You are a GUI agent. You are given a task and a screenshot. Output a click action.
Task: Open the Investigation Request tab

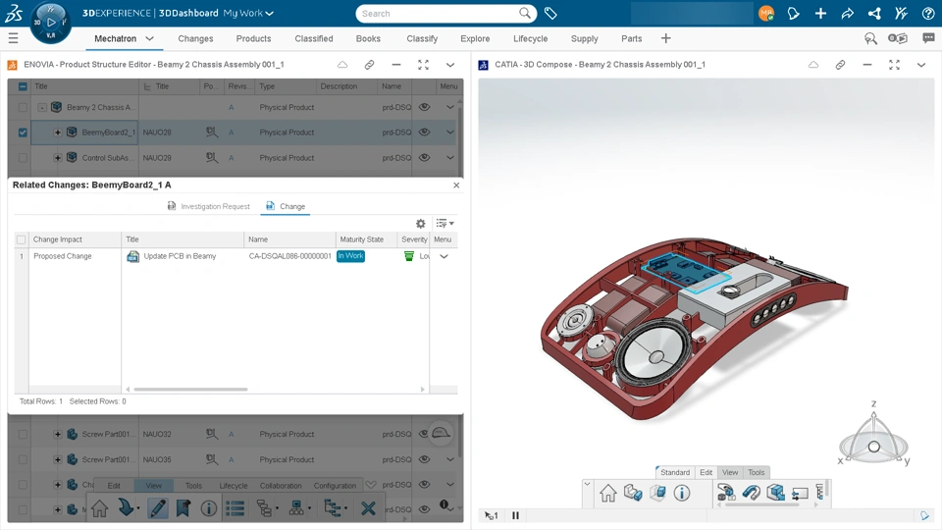208,206
